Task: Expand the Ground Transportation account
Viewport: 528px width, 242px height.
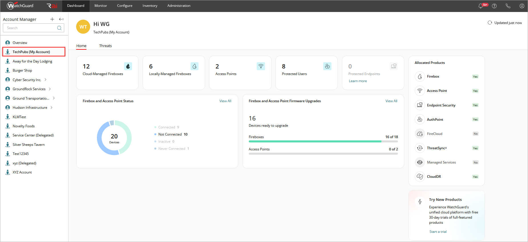Action: tap(54, 98)
